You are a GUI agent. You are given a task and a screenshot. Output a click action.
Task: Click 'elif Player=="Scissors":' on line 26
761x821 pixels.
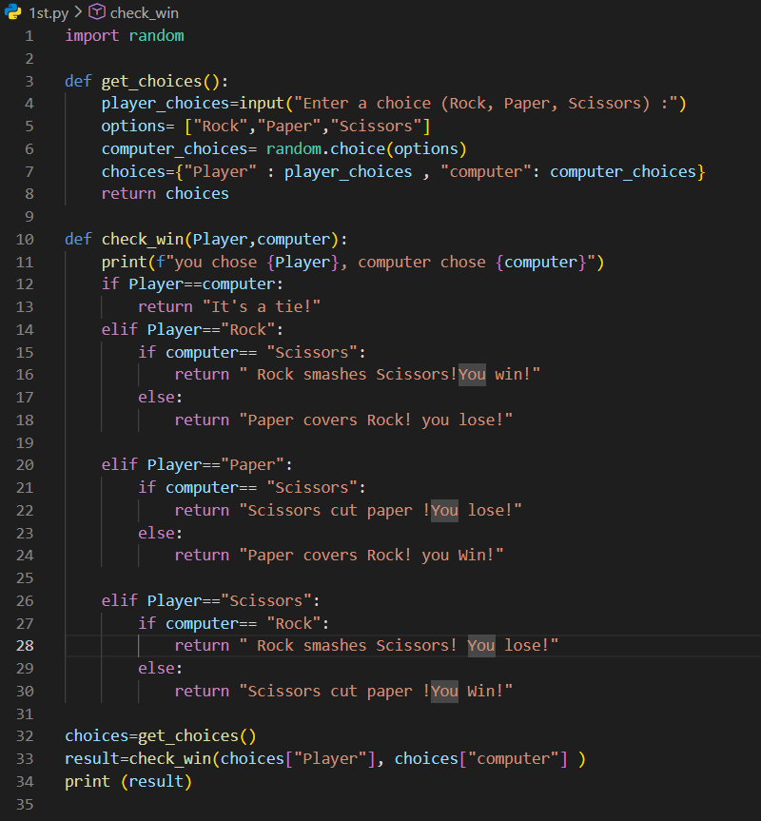(x=211, y=600)
